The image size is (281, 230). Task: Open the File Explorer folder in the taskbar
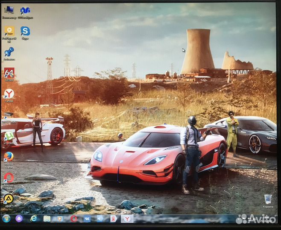(47, 218)
